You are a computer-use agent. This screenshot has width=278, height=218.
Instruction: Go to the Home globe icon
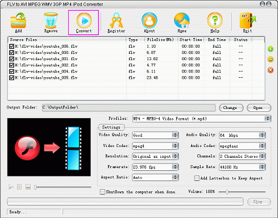coord(182,20)
